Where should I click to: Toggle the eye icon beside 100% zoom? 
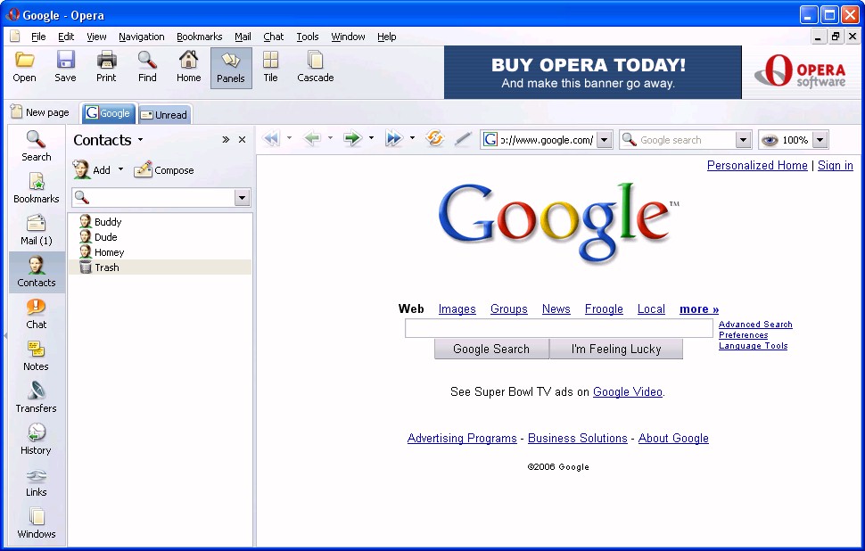pyautogui.click(x=769, y=140)
